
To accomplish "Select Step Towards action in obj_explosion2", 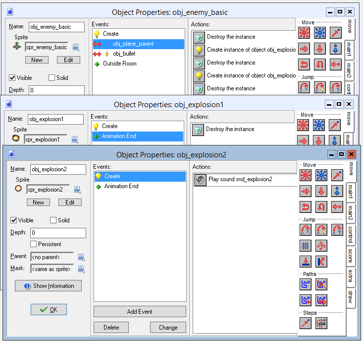I will pos(306,323).
